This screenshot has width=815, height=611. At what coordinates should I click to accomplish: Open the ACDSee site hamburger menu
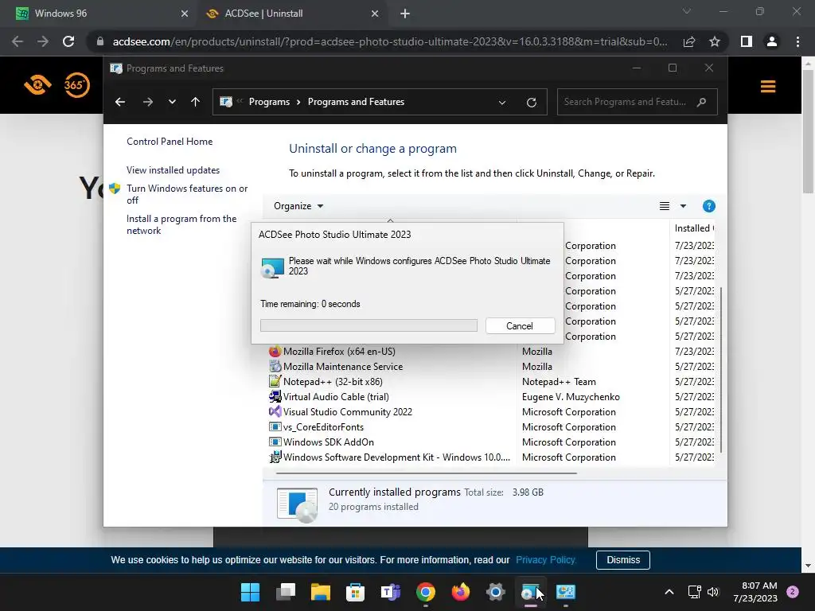768,86
